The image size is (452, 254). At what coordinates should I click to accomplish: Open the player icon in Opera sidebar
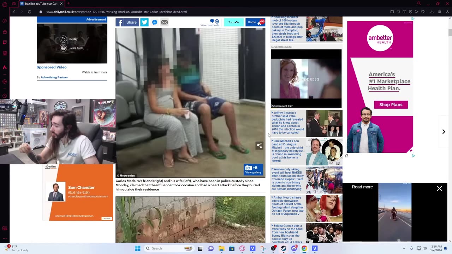pyautogui.click(x=5, y=81)
